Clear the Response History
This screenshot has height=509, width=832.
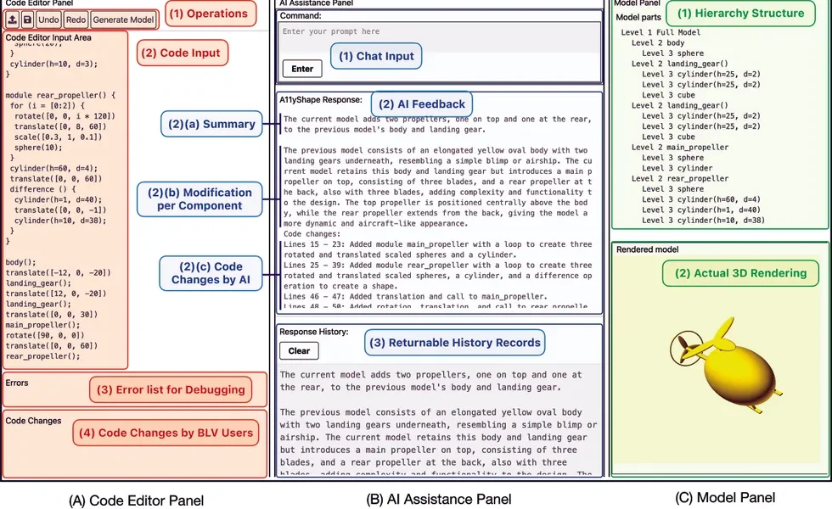pos(299,350)
